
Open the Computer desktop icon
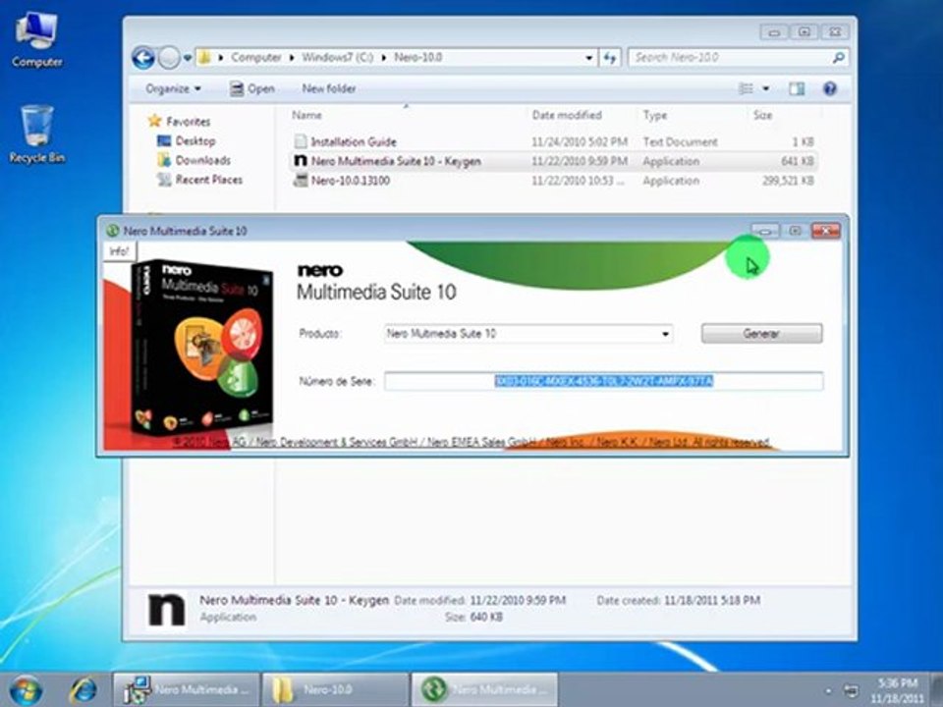click(36, 39)
